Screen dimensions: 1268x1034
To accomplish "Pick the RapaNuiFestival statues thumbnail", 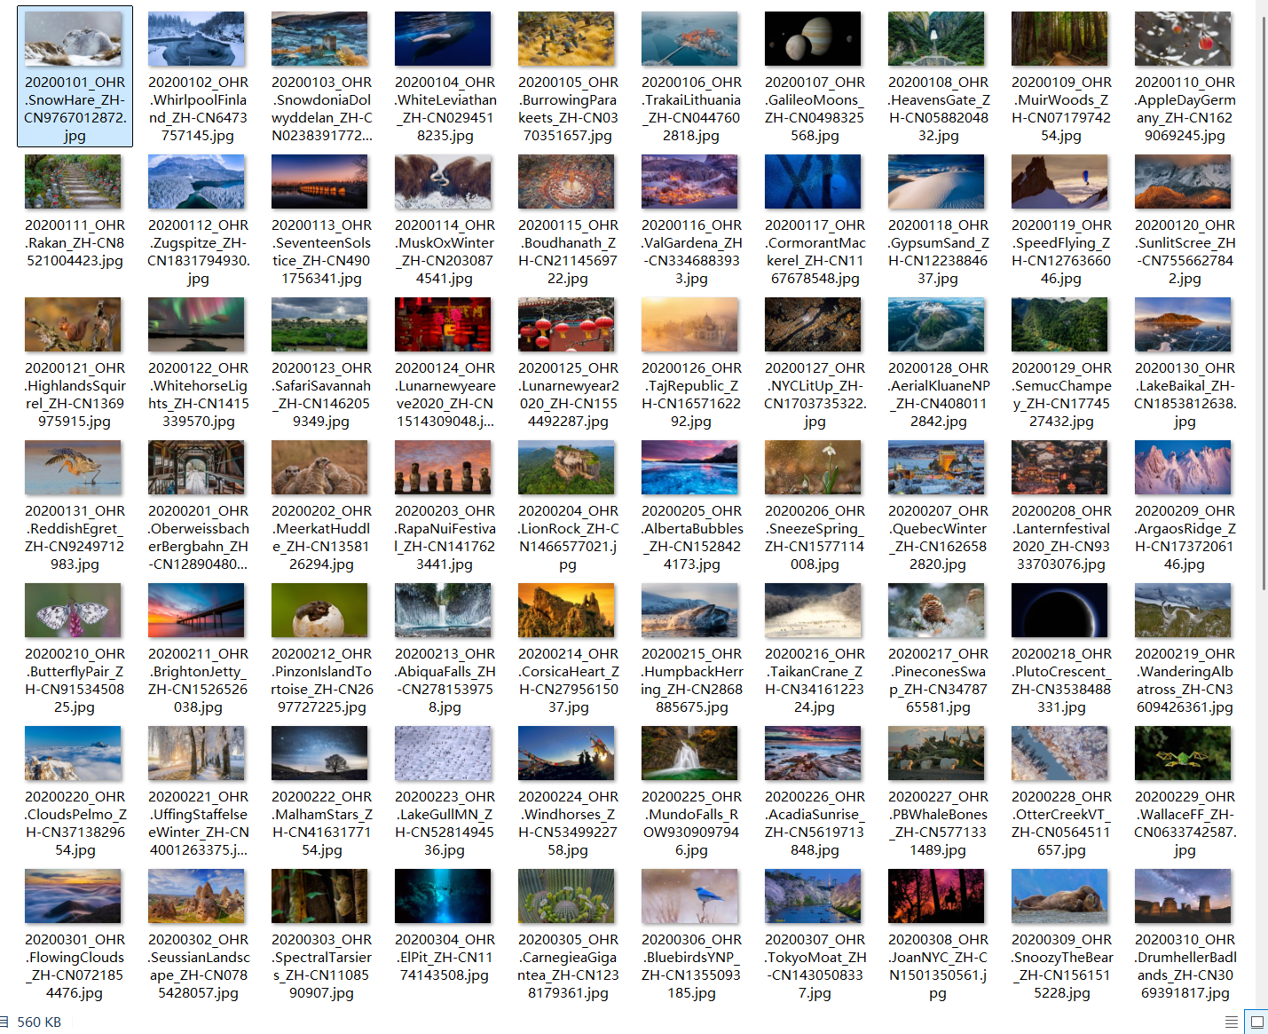I will click(444, 469).
